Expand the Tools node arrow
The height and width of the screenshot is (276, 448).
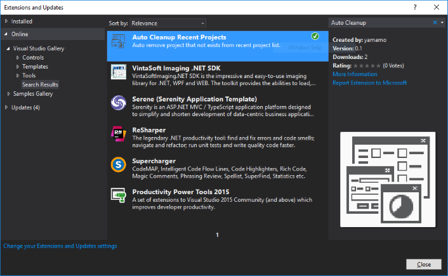tap(18, 76)
